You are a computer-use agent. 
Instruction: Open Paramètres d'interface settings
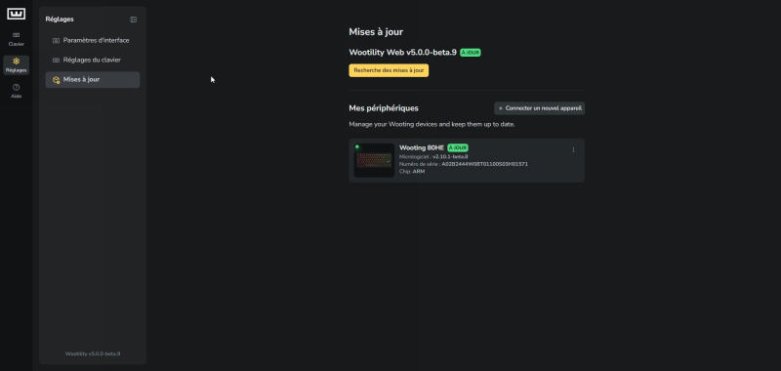click(93, 40)
